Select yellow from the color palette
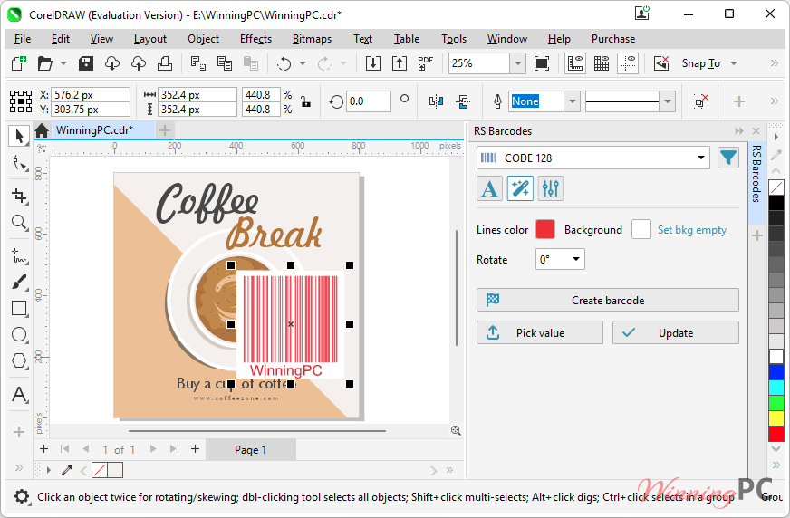 (x=776, y=417)
